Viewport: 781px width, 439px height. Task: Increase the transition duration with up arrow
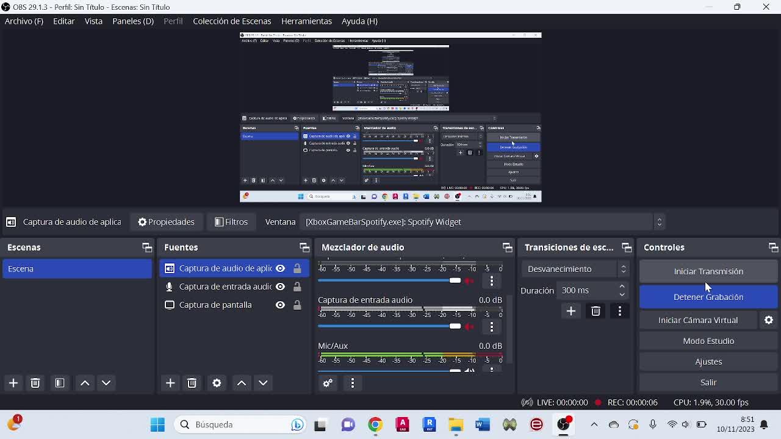click(622, 287)
